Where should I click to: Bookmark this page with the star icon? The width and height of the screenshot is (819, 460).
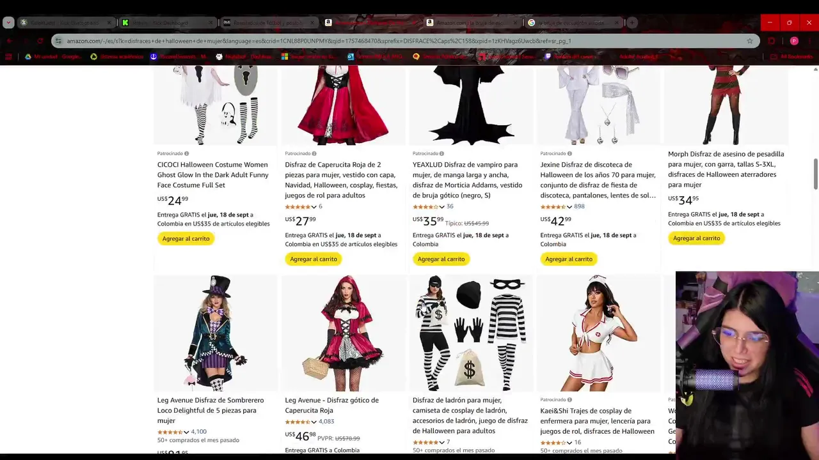(x=749, y=41)
